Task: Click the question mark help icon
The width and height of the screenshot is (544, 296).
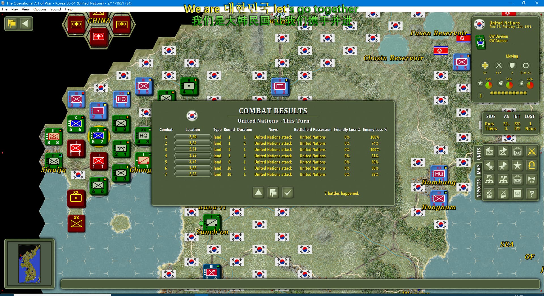Action: 532,194
